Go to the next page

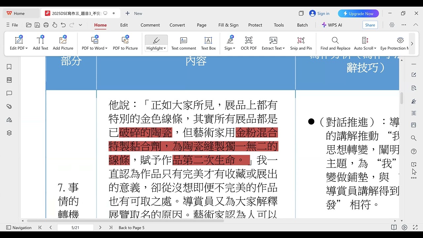[x=100, y=227]
